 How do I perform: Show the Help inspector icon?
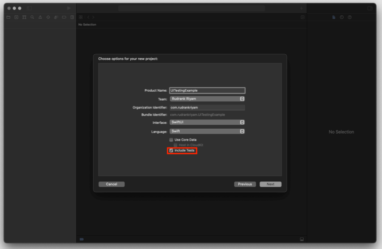[350, 17]
